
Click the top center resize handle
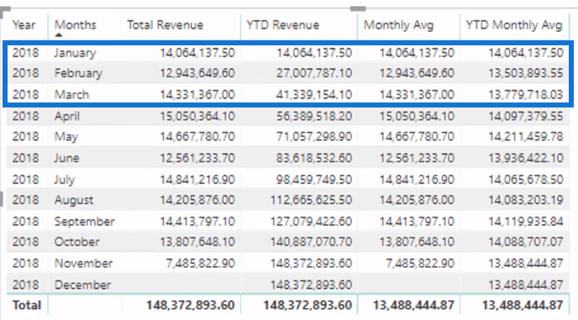click(x=358, y=8)
